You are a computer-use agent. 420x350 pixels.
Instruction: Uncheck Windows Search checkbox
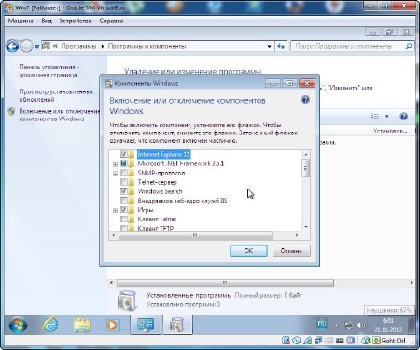tap(123, 191)
